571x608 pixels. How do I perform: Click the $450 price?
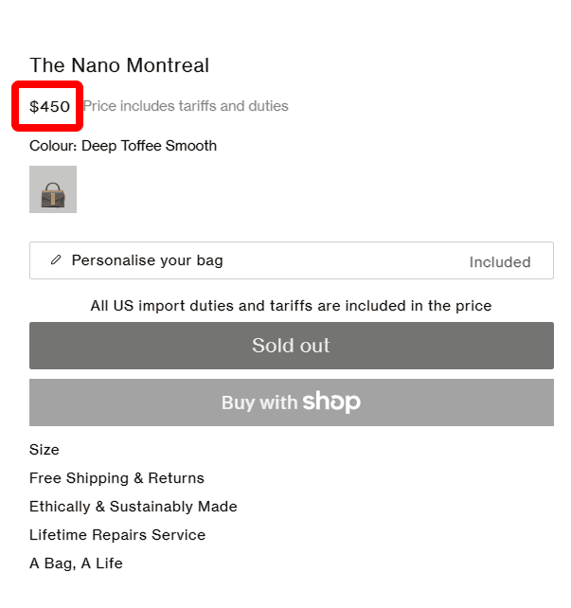(x=49, y=106)
